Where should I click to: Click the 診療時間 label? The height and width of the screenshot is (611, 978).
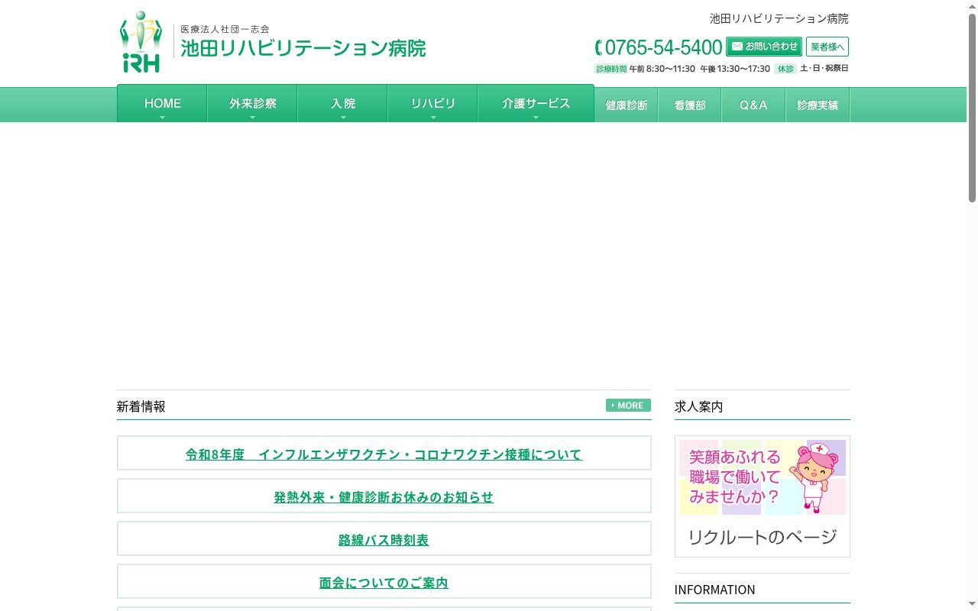tap(611, 69)
